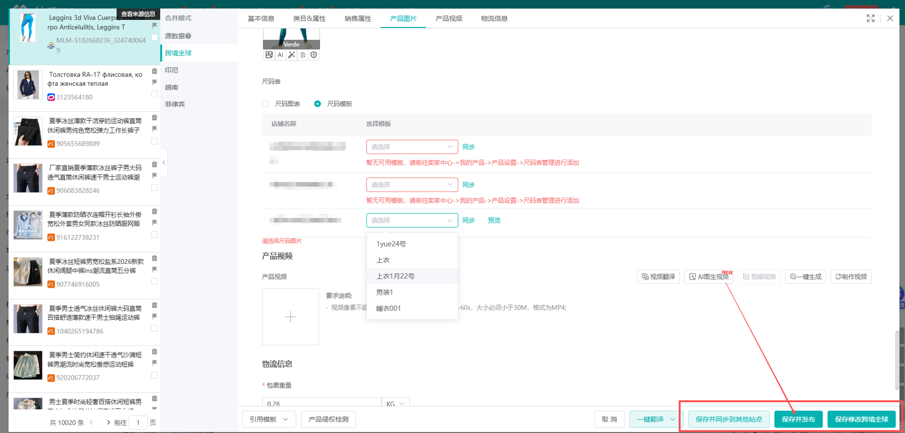
Task: Delete product 916122738231 from list
Action: point(154,212)
